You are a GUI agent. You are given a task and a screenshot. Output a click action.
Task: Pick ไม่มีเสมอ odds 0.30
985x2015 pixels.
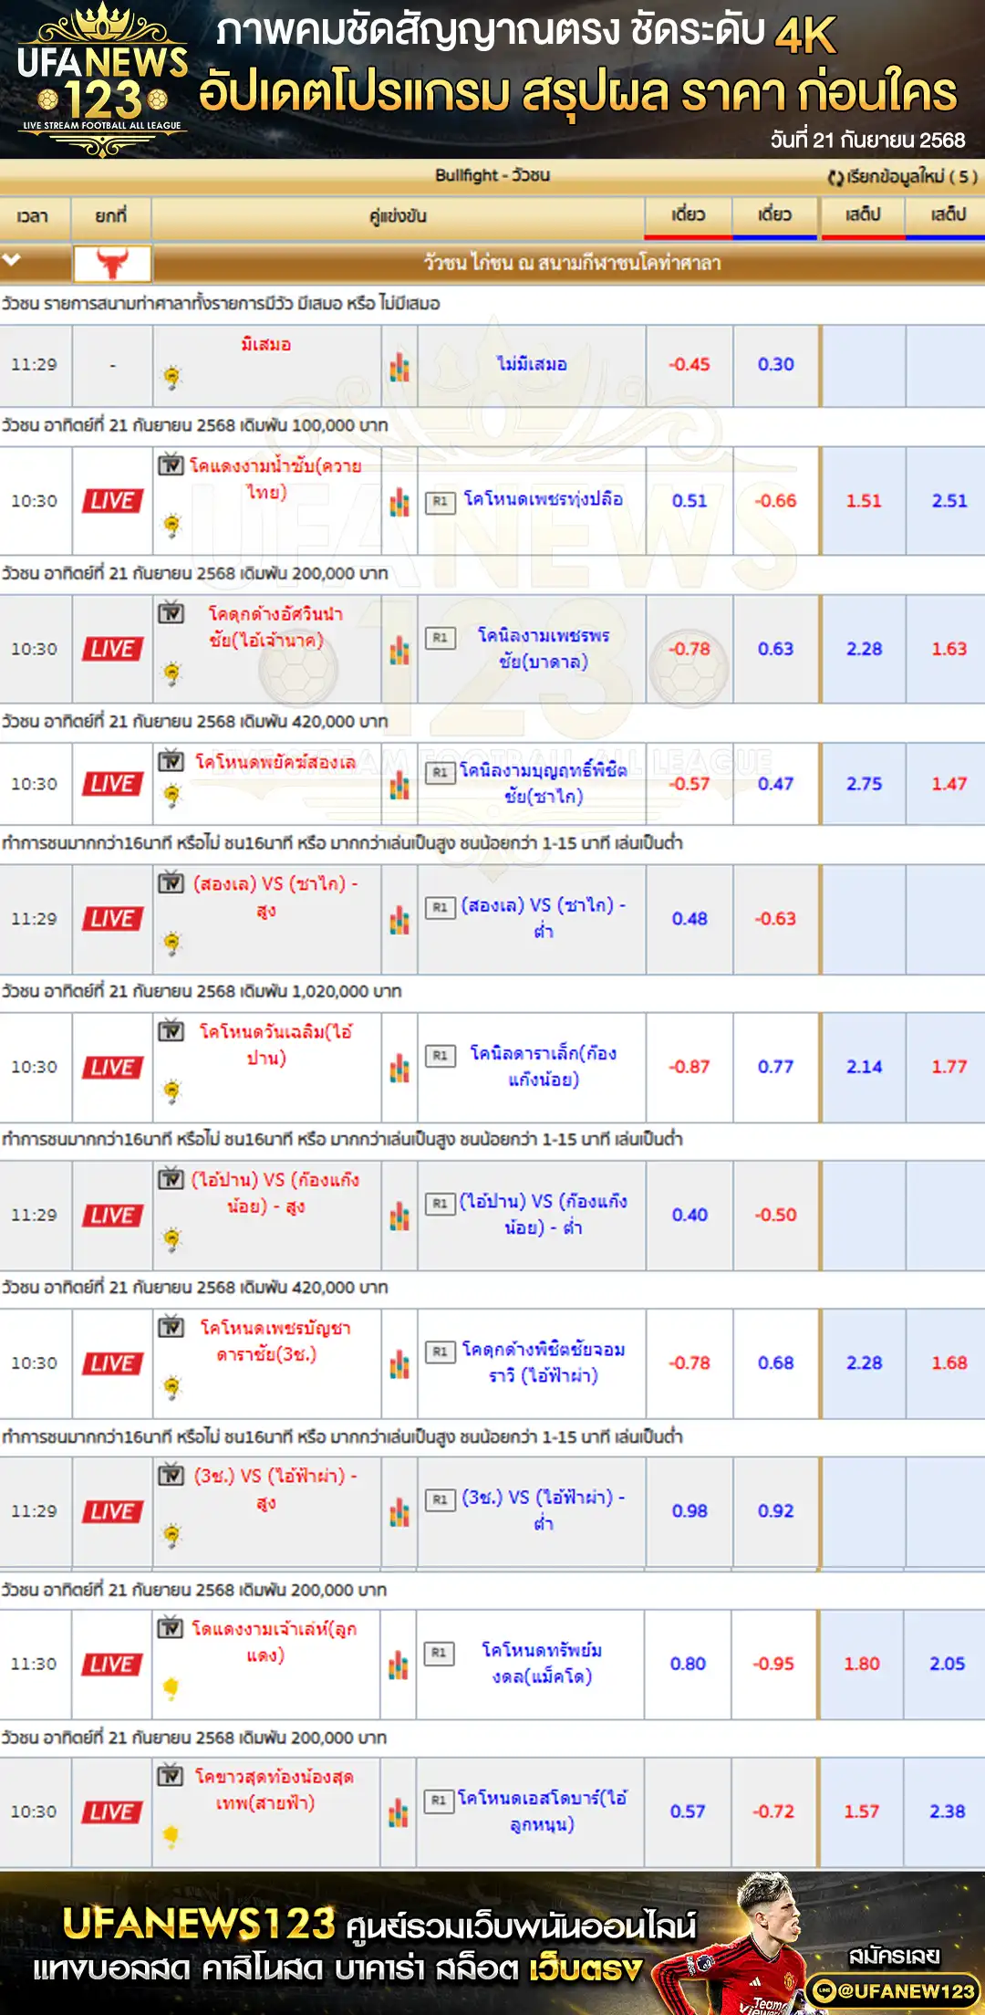click(775, 364)
